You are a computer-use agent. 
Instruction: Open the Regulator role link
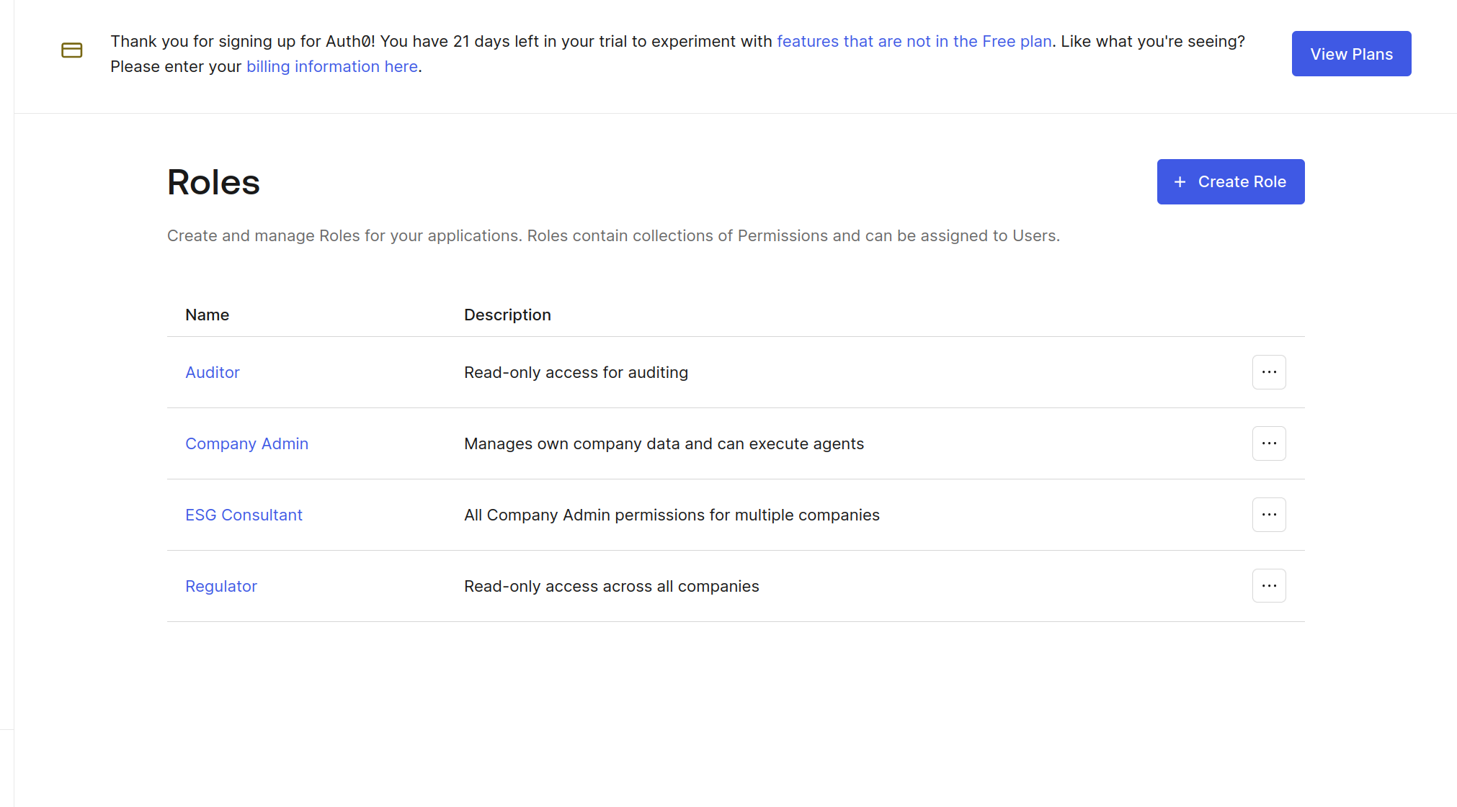(220, 586)
